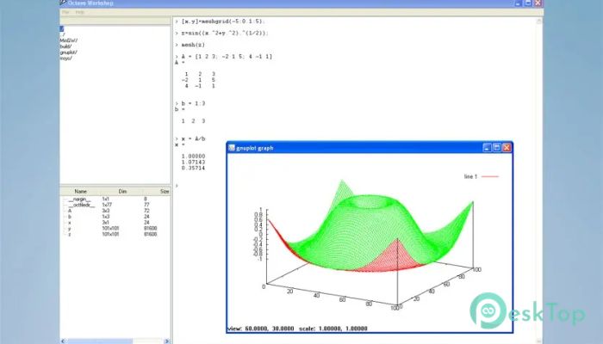Click the right arrow of the horizontal scrollbar
The image size is (603, 344).
167,341
